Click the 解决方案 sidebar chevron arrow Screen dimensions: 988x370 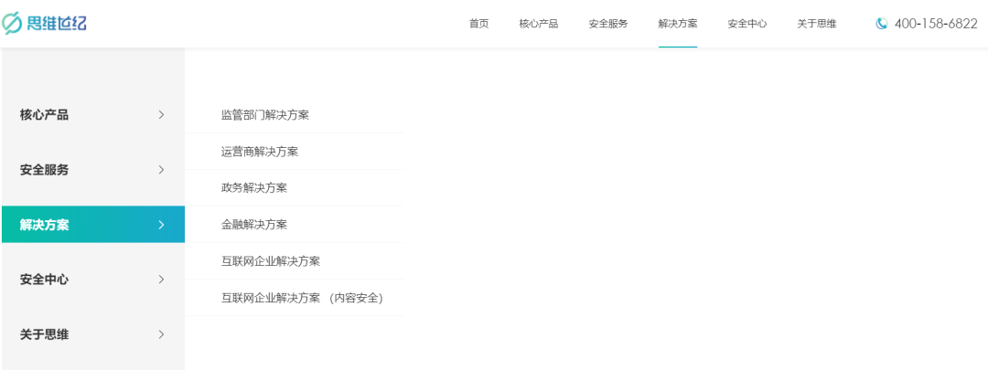(x=161, y=225)
